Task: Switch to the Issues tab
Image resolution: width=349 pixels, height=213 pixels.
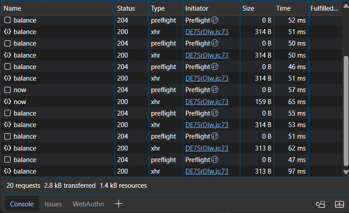Action: pos(53,204)
